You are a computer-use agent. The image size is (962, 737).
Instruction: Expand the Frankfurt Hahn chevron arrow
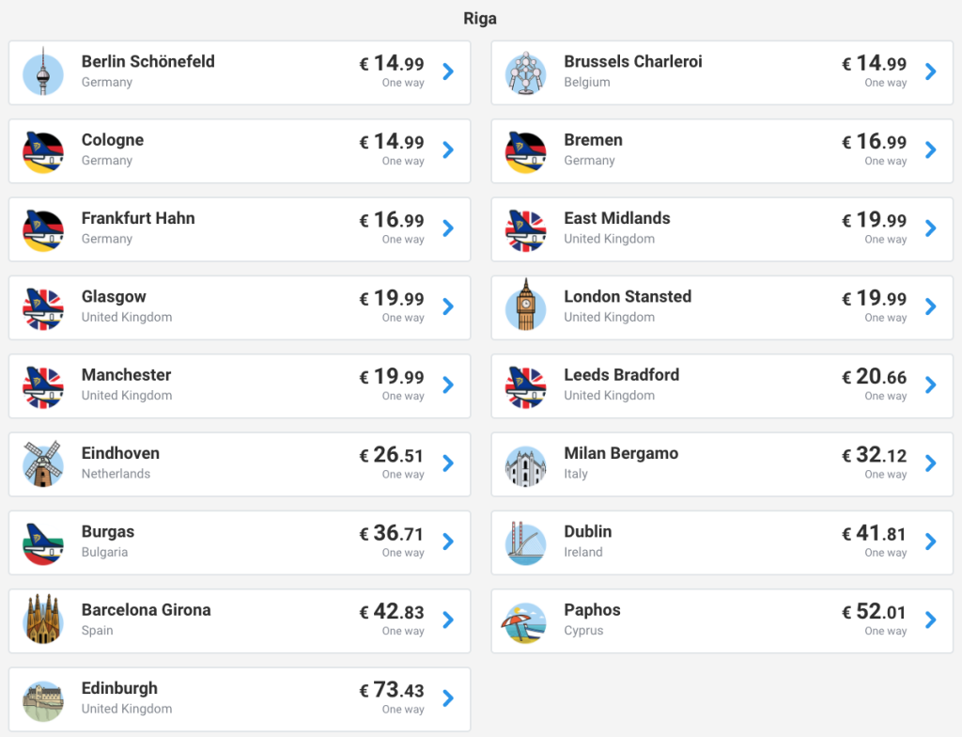tap(448, 228)
